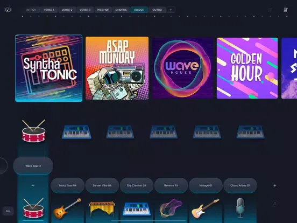297x223 pixels.
Task: Select the blue keyboard under Dry Clavinet 05
Action: point(137,209)
